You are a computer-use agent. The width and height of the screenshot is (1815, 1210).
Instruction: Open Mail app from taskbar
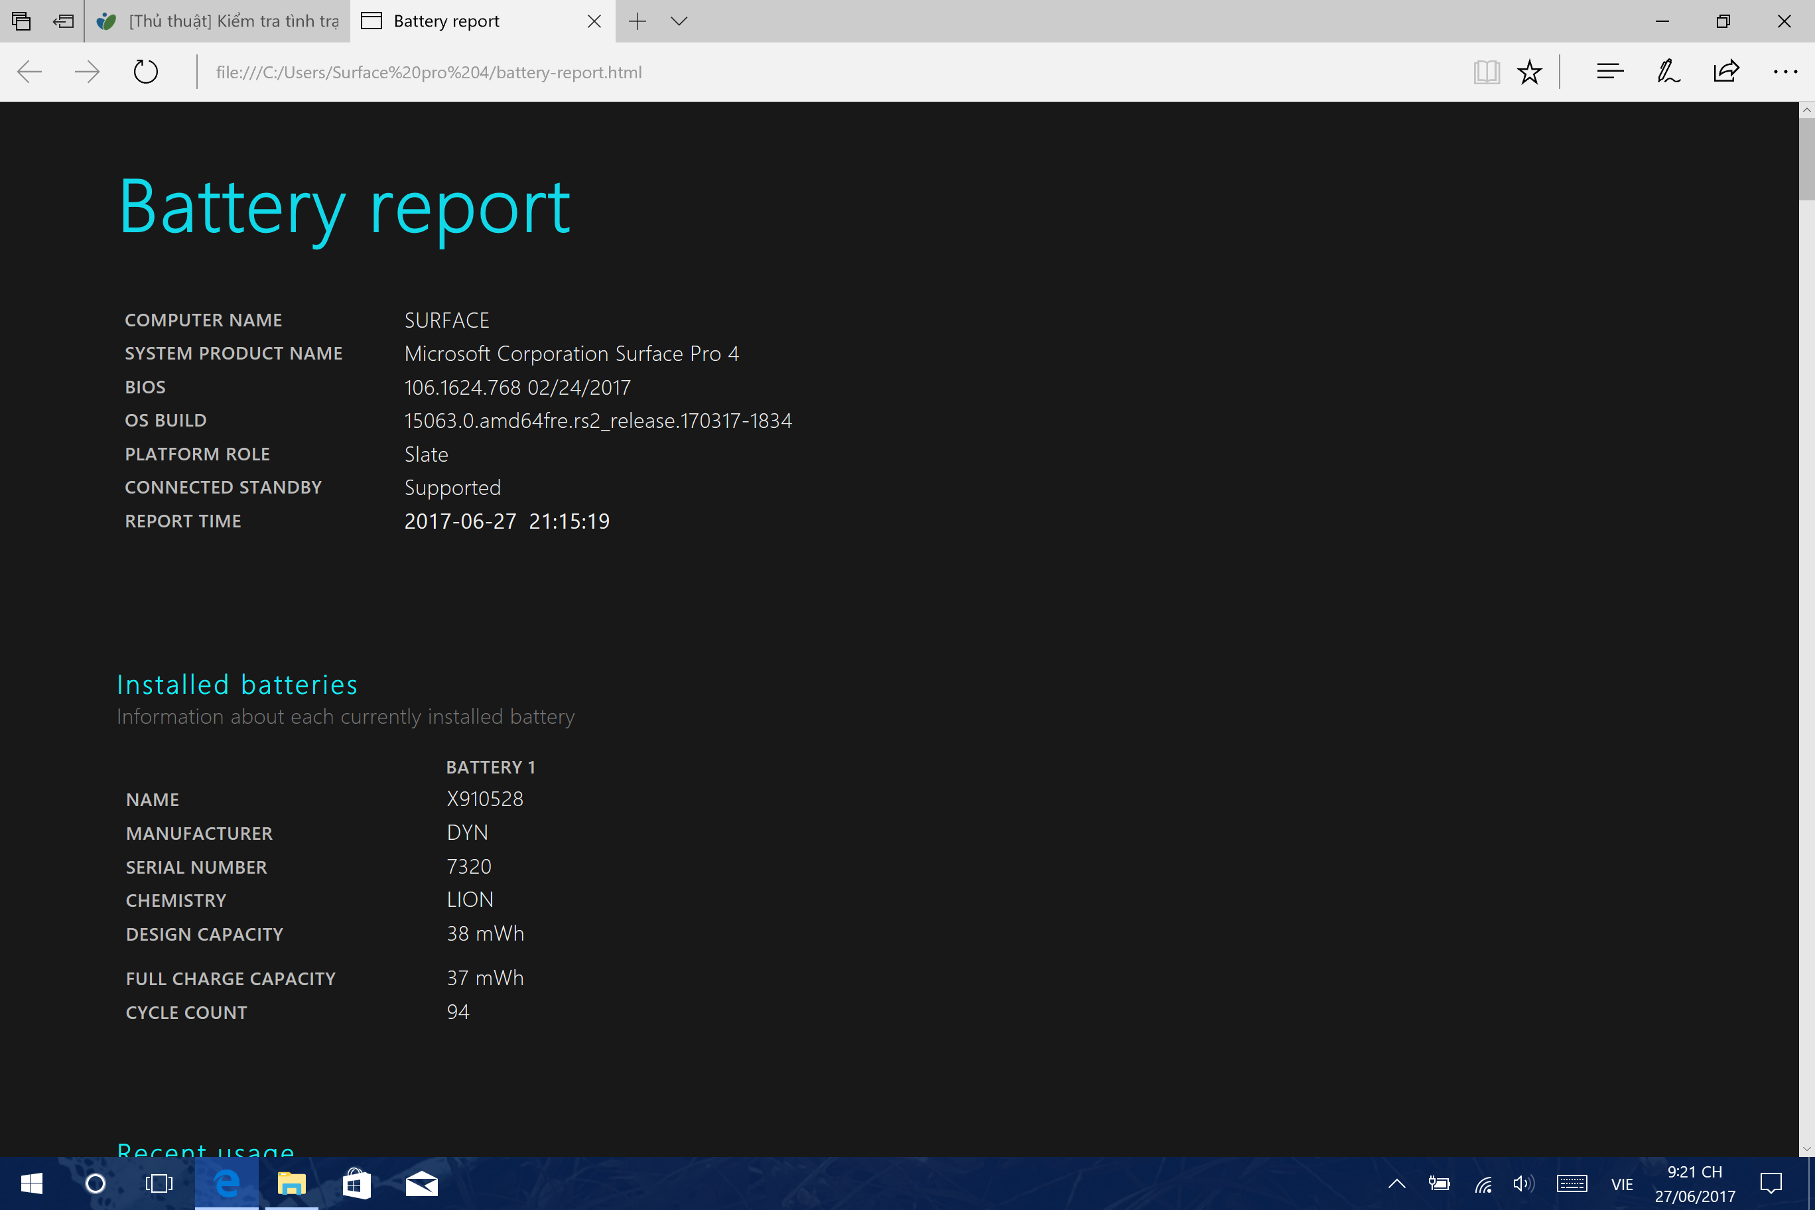click(x=421, y=1183)
